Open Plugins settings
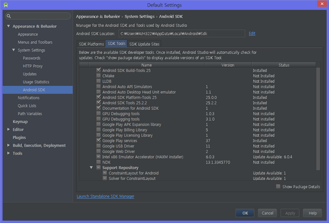This screenshot has width=329, height=223. pos(19,137)
